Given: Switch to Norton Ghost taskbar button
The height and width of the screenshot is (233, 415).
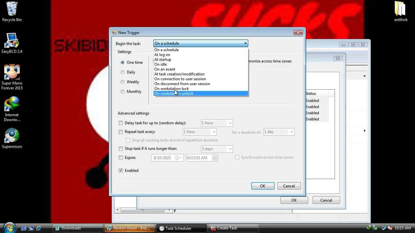Looking at the screenshot, I should 129,228.
